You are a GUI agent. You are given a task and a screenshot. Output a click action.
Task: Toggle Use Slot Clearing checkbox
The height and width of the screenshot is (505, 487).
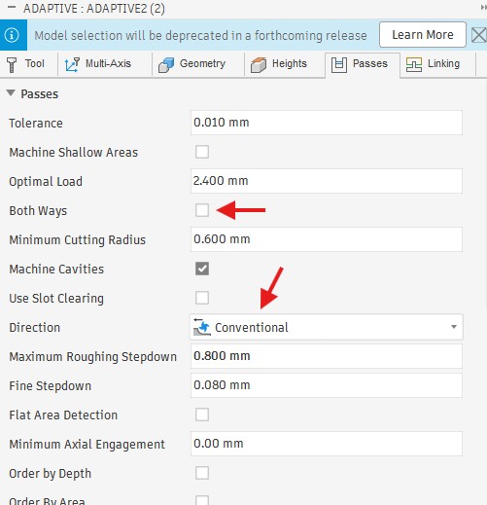point(202,298)
